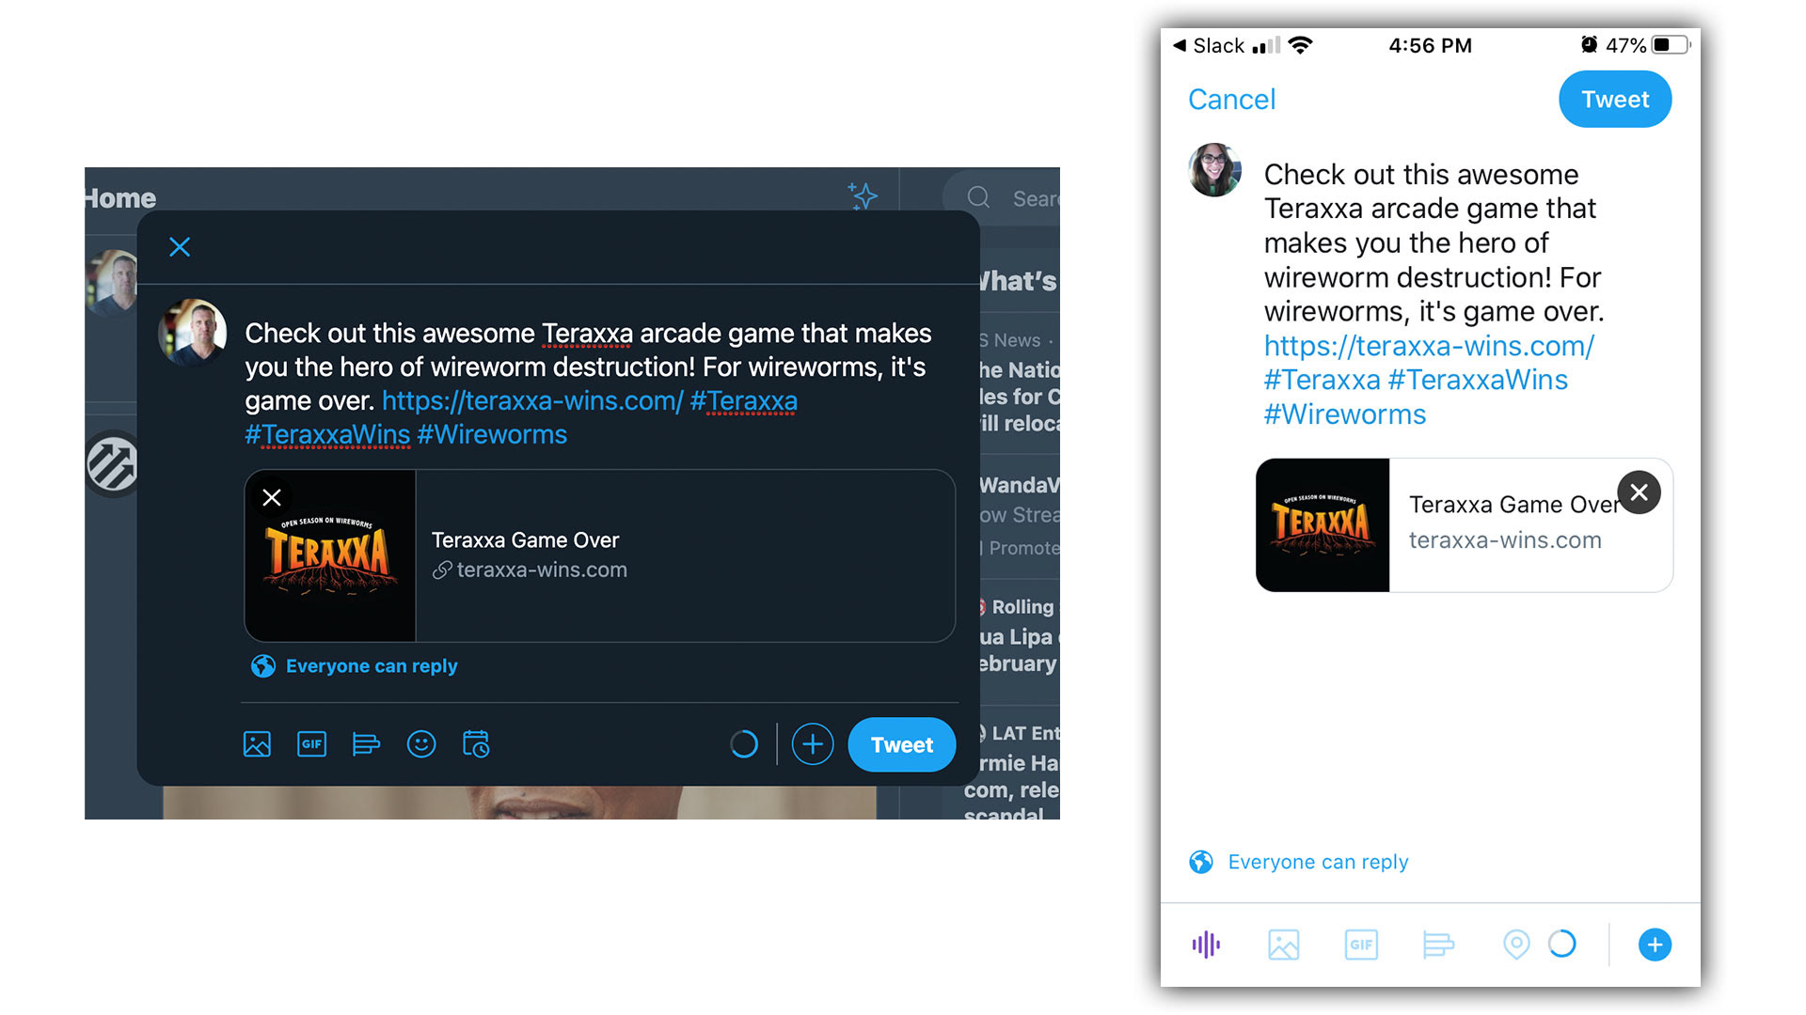Tap the mobile Teraxxa card thumbnail
The image size is (1806, 1015).
click(x=1323, y=525)
